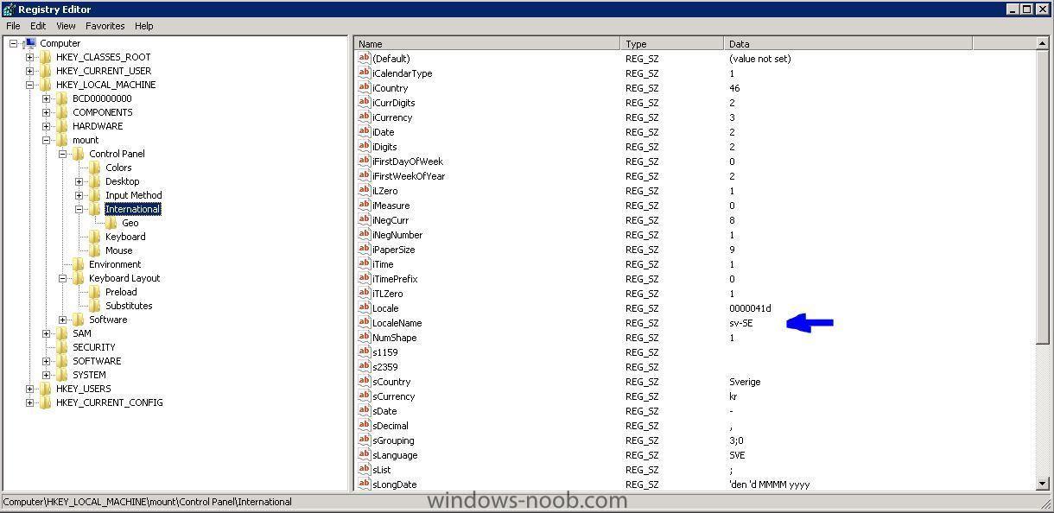This screenshot has width=1054, height=513.
Task: Collapse the mount key
Action: (46, 140)
